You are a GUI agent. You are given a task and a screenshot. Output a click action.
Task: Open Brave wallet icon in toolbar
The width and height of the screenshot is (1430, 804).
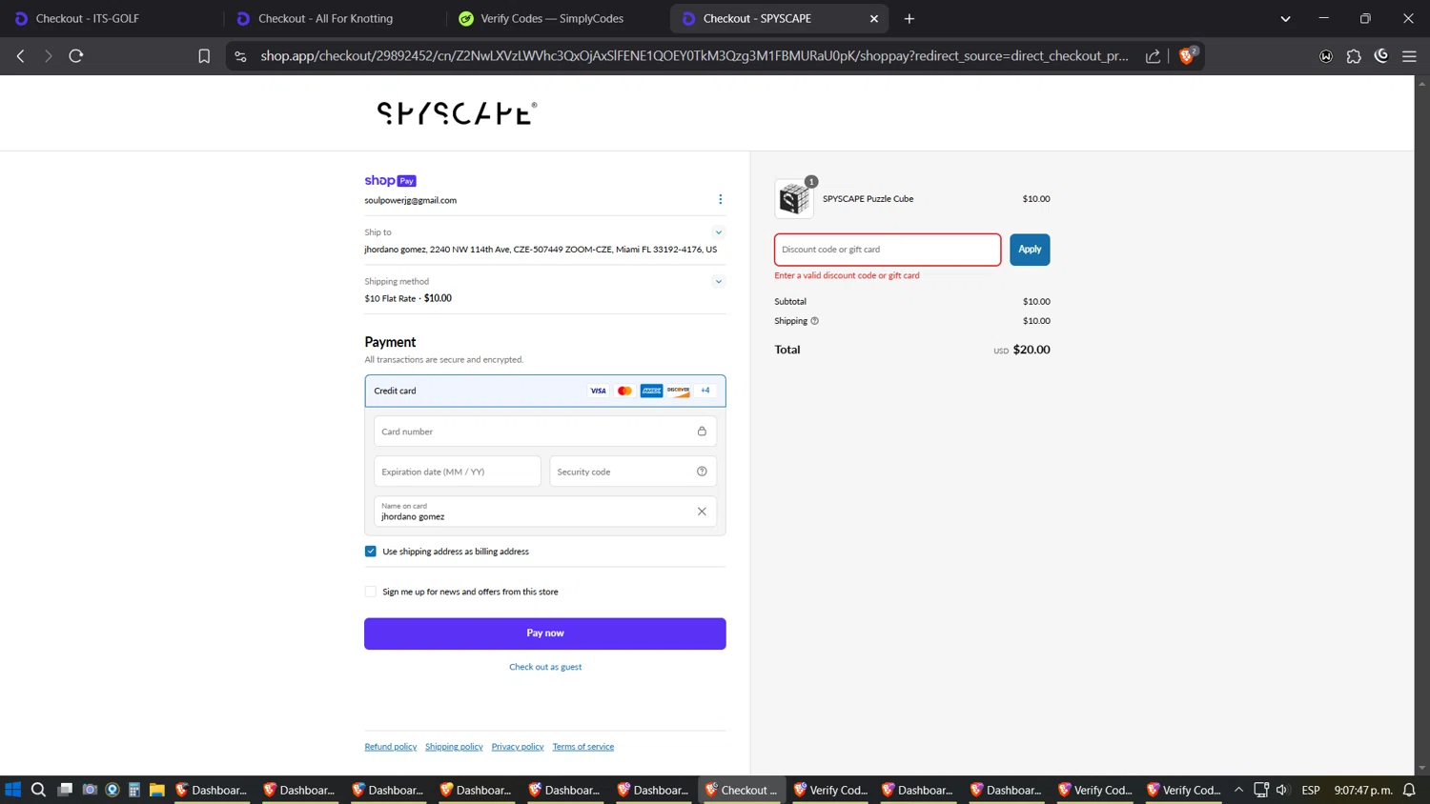click(1326, 56)
